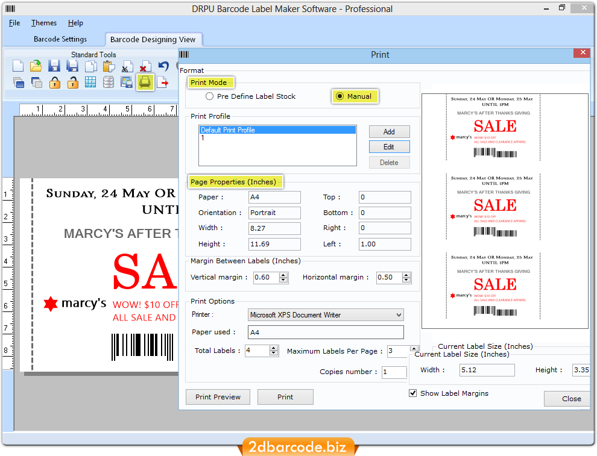Screen dimensions: 597x456
Task: Open Print Preview
Action: pos(218,397)
